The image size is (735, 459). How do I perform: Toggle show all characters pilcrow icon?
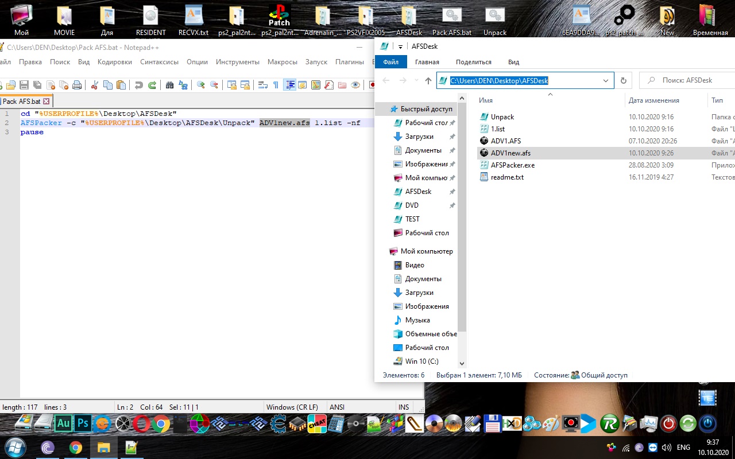(x=276, y=85)
